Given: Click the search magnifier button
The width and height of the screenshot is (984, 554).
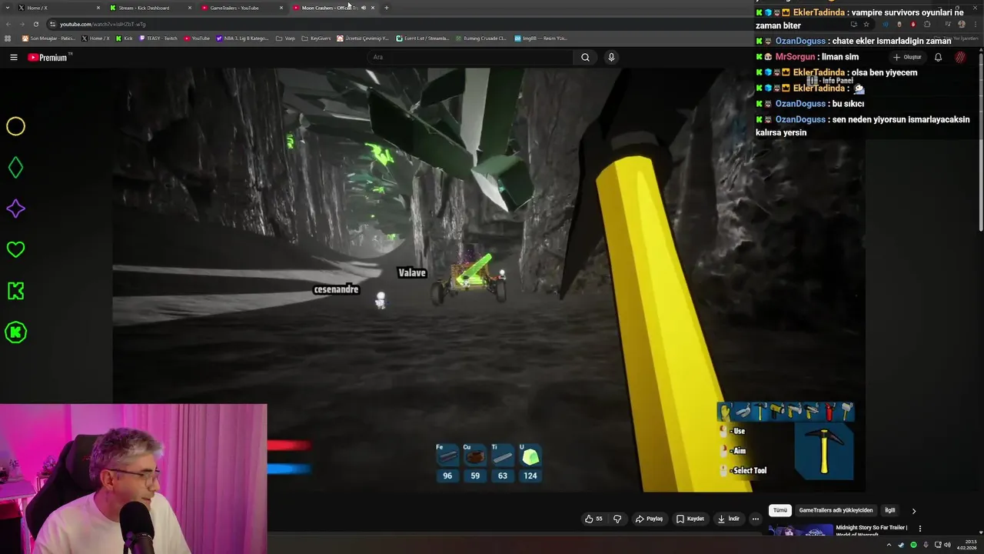Looking at the screenshot, I should tap(585, 57).
